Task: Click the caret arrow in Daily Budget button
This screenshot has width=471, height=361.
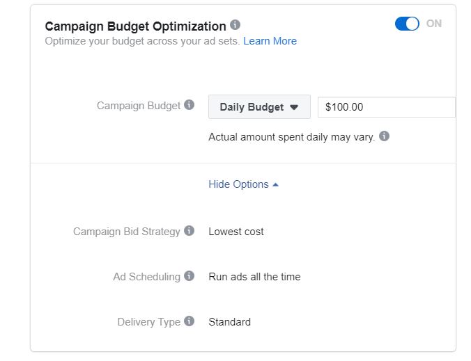Action: tap(294, 107)
